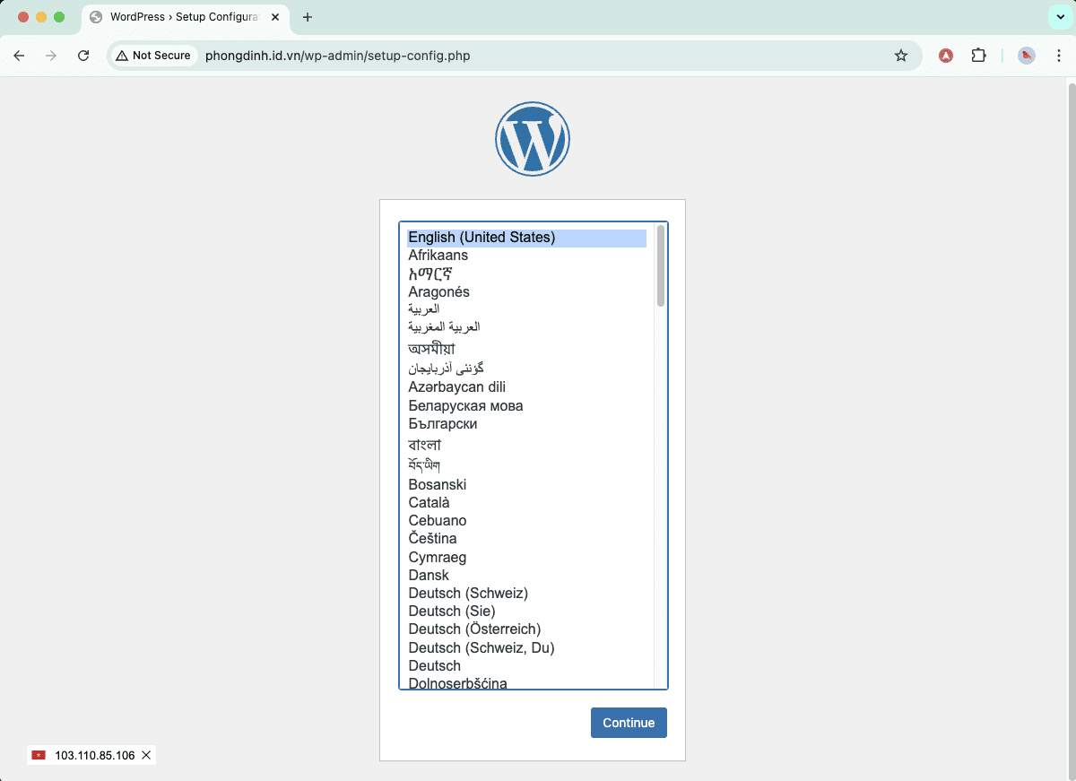Select Cymraeg language option
Screen dimensions: 1076x781
(x=526, y=557)
